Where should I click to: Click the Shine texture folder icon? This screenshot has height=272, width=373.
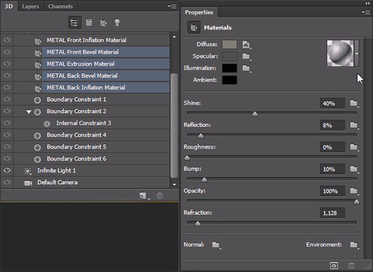[x=354, y=103]
